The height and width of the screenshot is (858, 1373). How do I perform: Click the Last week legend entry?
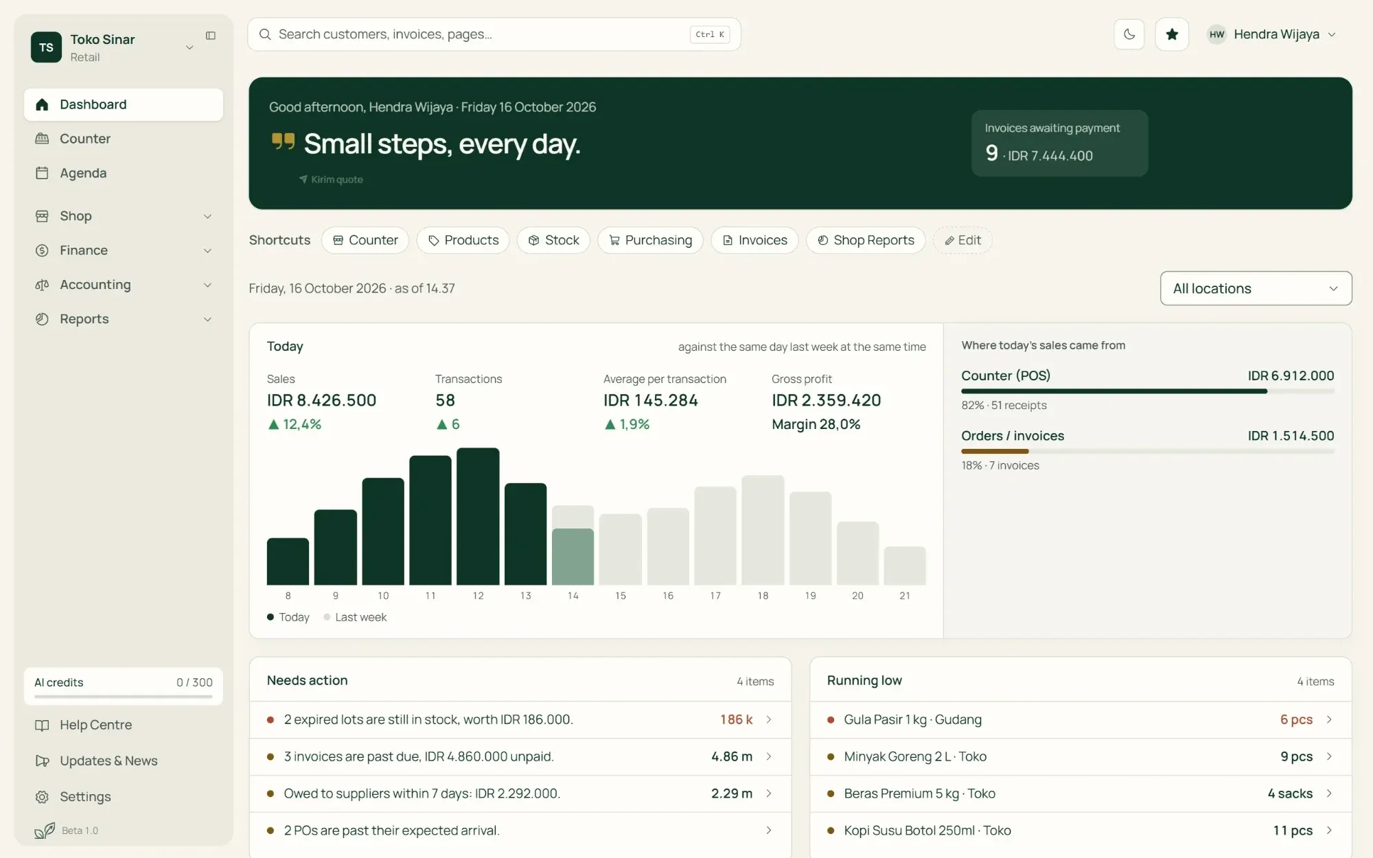(355, 617)
